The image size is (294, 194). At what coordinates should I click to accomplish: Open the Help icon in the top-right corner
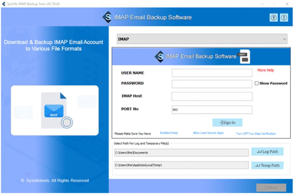[274, 17]
